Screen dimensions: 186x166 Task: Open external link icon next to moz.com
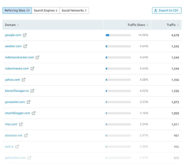21,124
